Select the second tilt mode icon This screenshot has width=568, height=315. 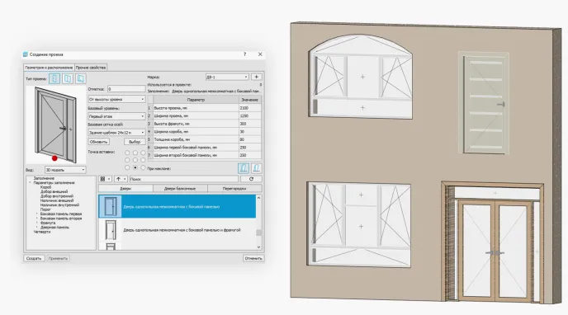[x=257, y=167]
